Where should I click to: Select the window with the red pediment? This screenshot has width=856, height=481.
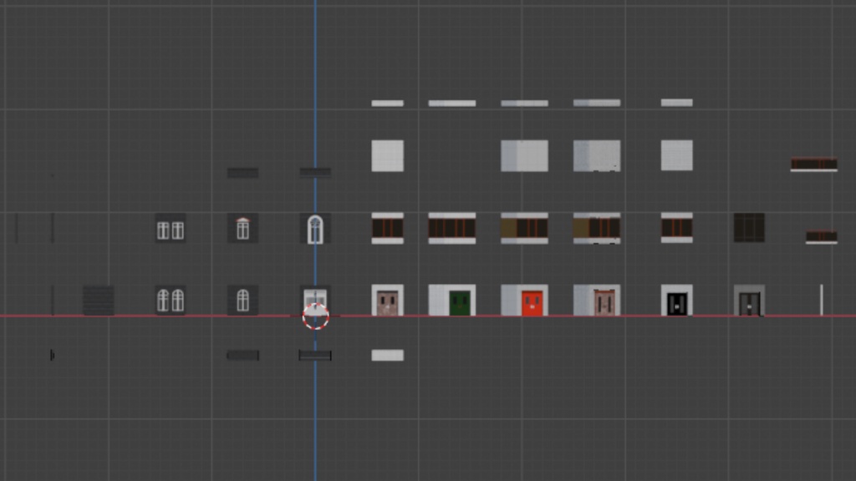point(243,228)
